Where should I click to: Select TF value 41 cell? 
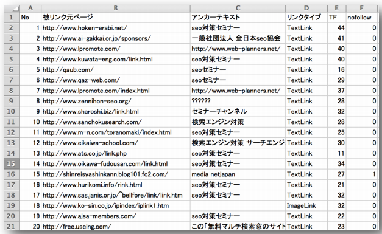pyautogui.click(x=337, y=38)
